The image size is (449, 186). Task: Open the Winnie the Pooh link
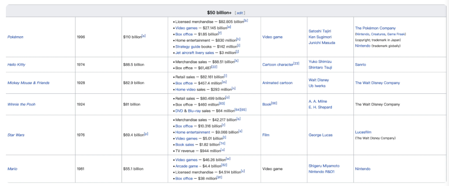tap(22, 105)
